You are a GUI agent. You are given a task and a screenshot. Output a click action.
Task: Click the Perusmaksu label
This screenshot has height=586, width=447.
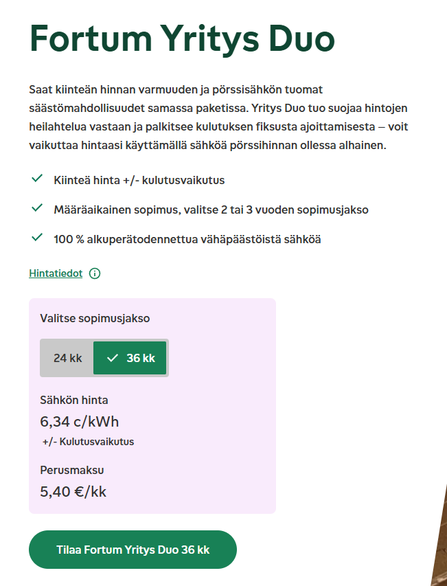tap(72, 470)
